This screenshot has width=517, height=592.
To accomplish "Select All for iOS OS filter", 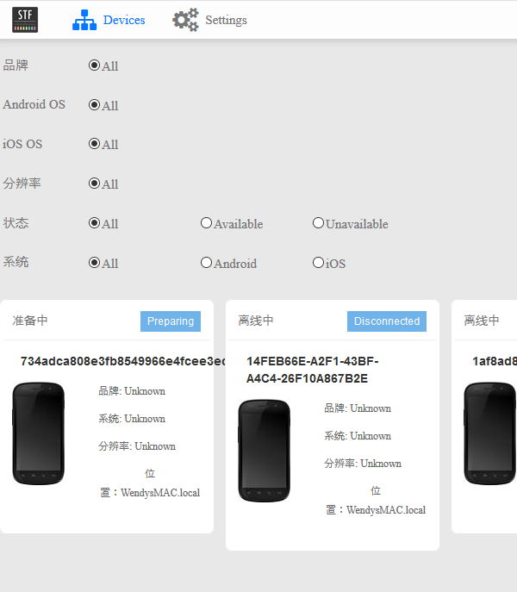I will click(94, 144).
